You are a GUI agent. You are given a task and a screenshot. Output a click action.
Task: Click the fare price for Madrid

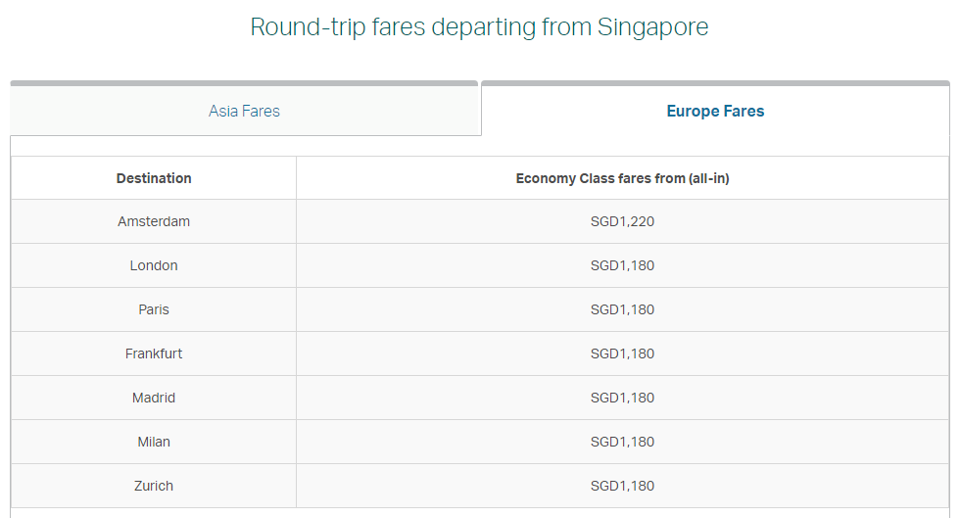[622, 398]
